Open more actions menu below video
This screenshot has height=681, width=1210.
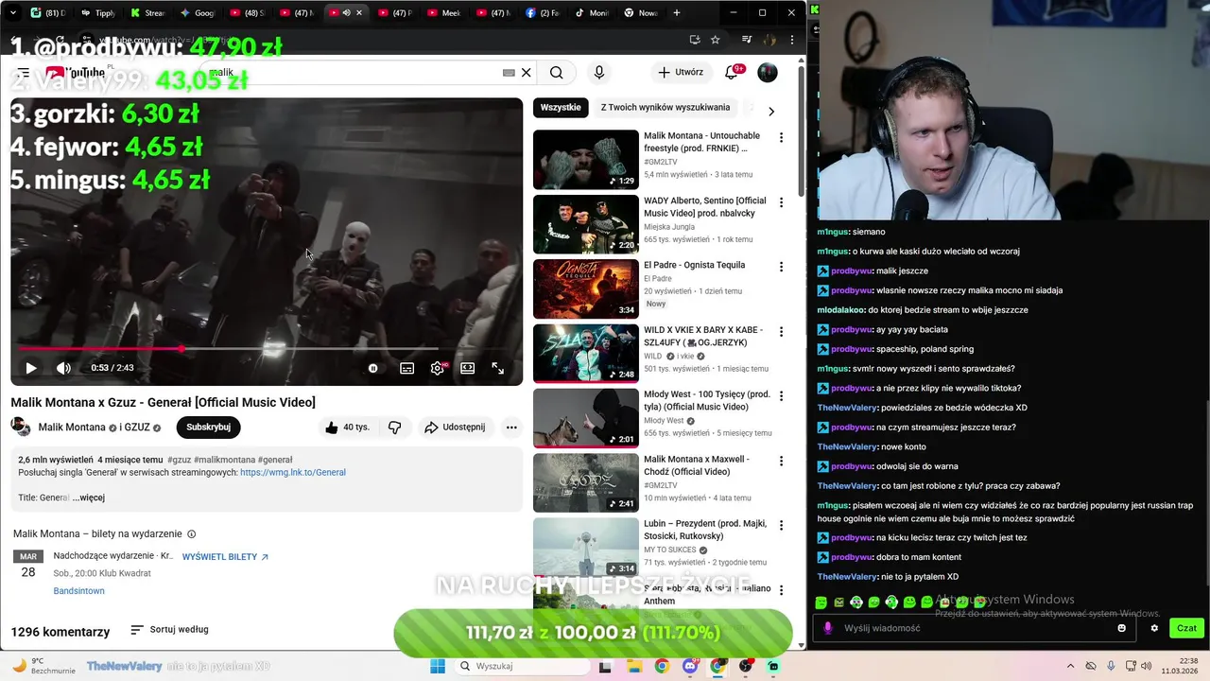tap(511, 428)
